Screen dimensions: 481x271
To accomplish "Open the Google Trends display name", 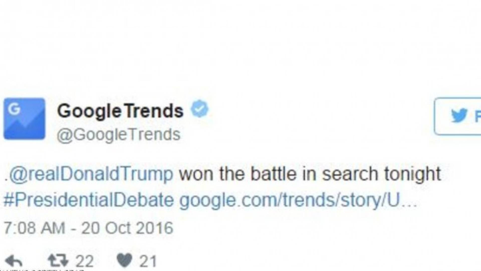I will point(120,111).
